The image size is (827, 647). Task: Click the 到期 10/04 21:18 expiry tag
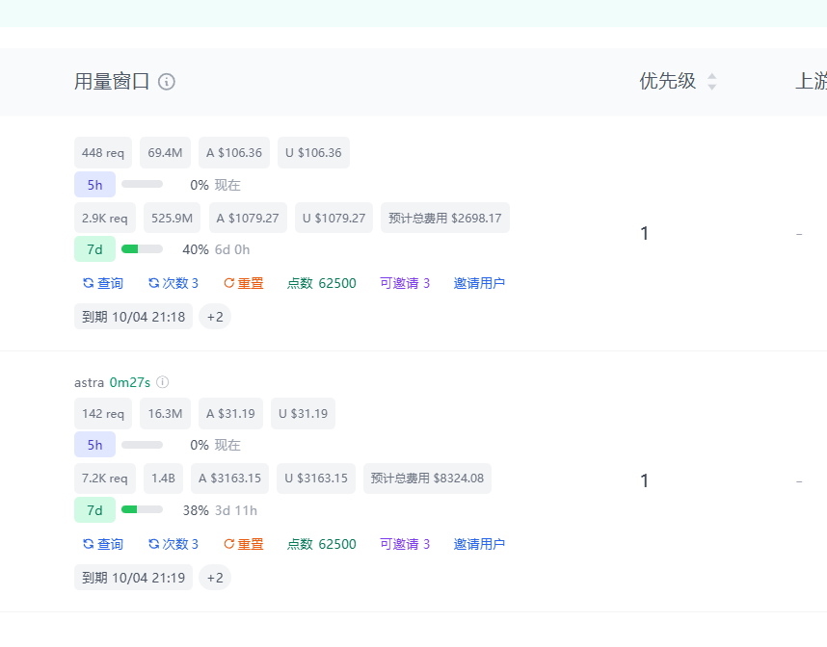pyautogui.click(x=133, y=317)
